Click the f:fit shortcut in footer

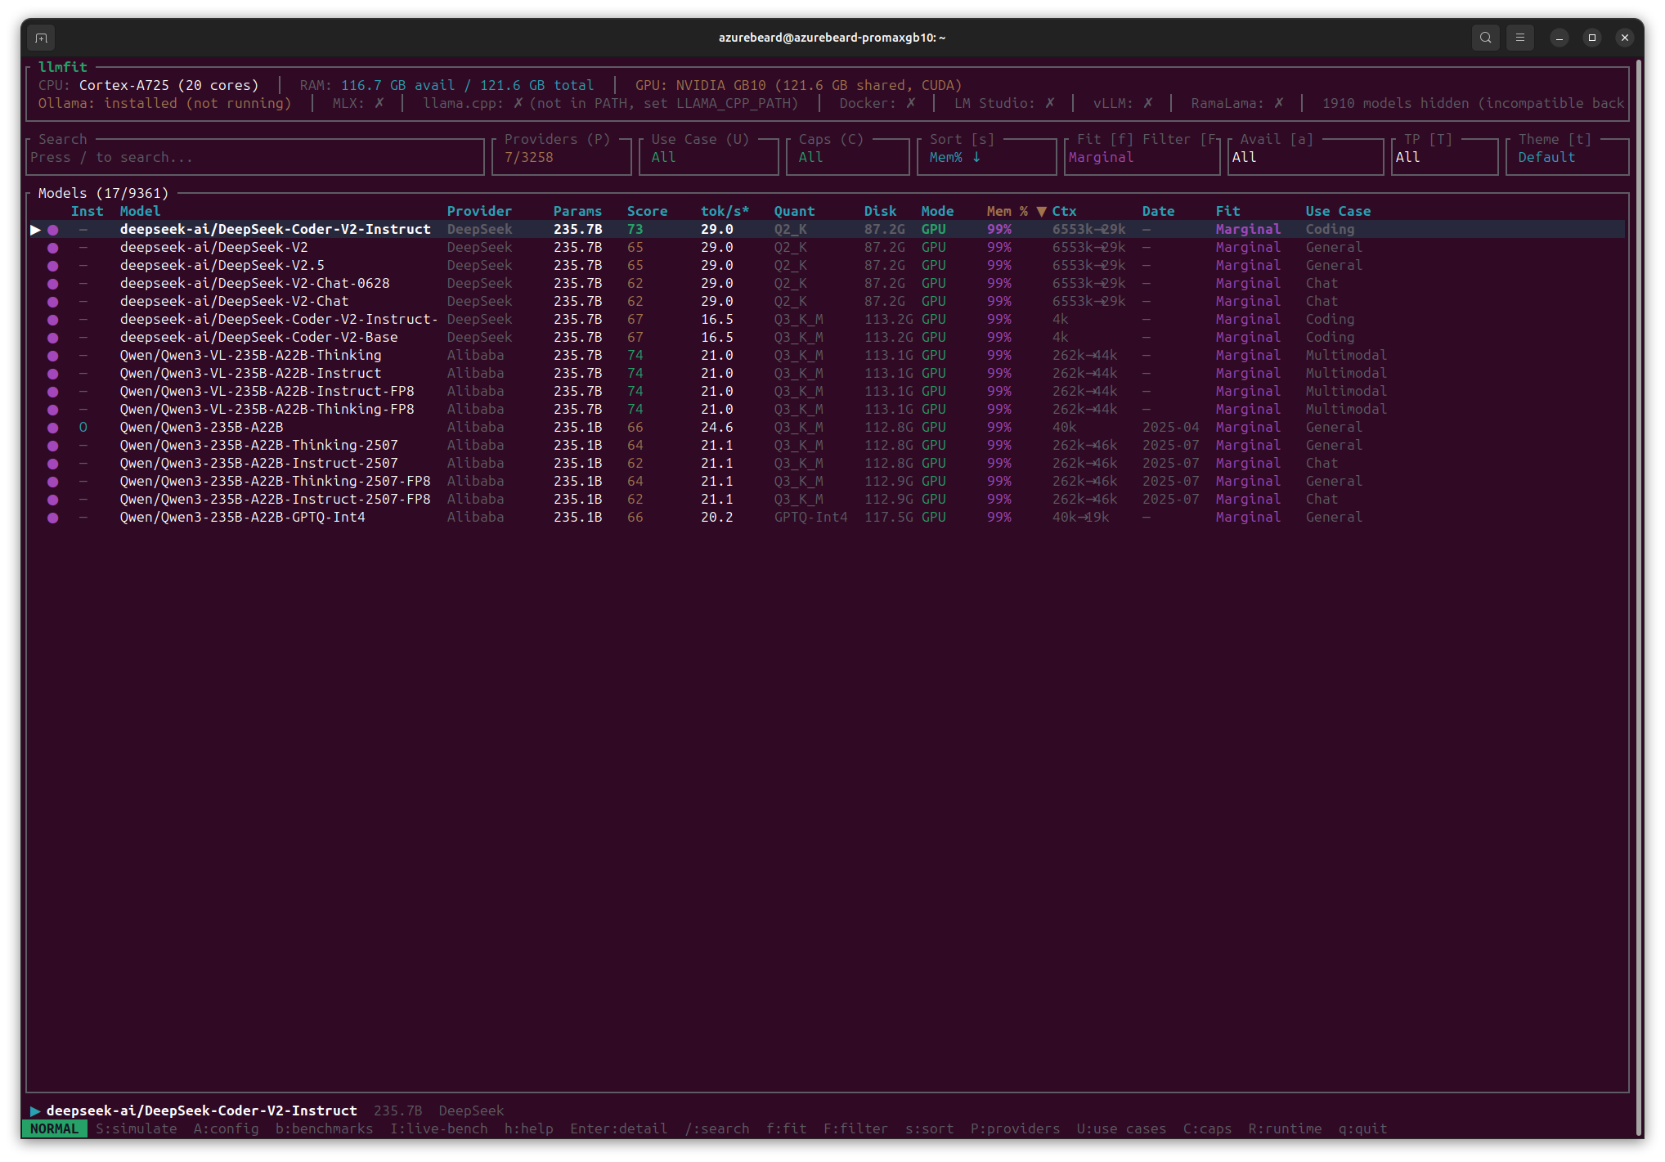[786, 1129]
